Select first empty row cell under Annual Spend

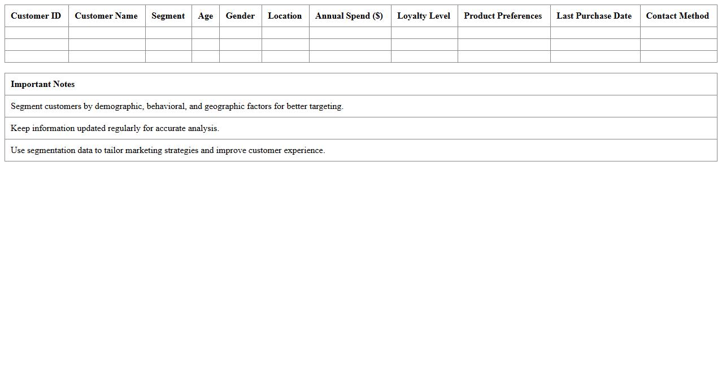pos(350,33)
